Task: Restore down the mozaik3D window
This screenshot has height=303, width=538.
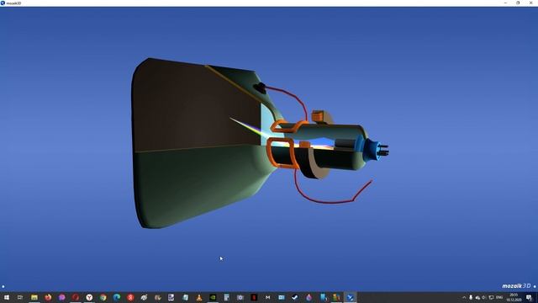Action: pyautogui.click(x=518, y=3)
